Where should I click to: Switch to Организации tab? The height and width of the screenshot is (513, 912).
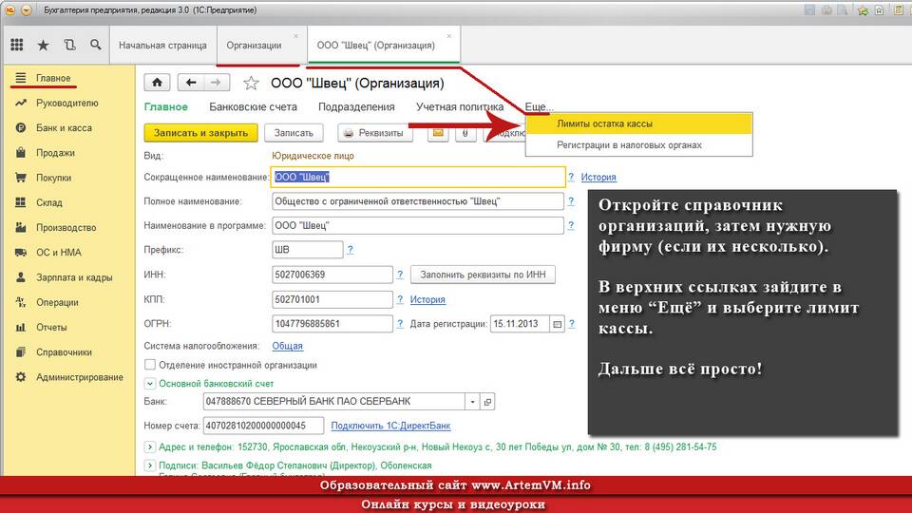point(255,45)
